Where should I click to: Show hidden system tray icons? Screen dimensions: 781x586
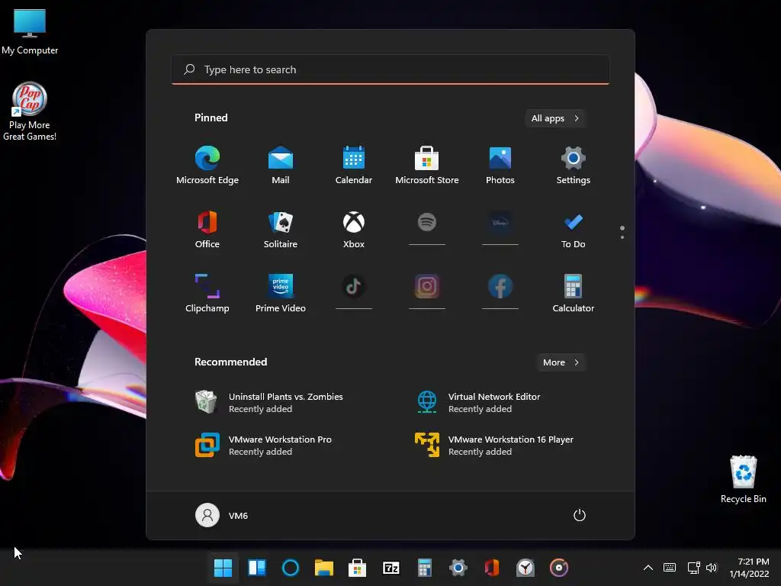pos(648,568)
